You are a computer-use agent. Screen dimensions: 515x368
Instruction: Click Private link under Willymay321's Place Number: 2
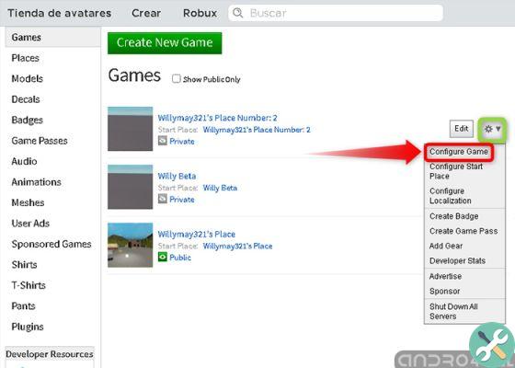coord(182,142)
